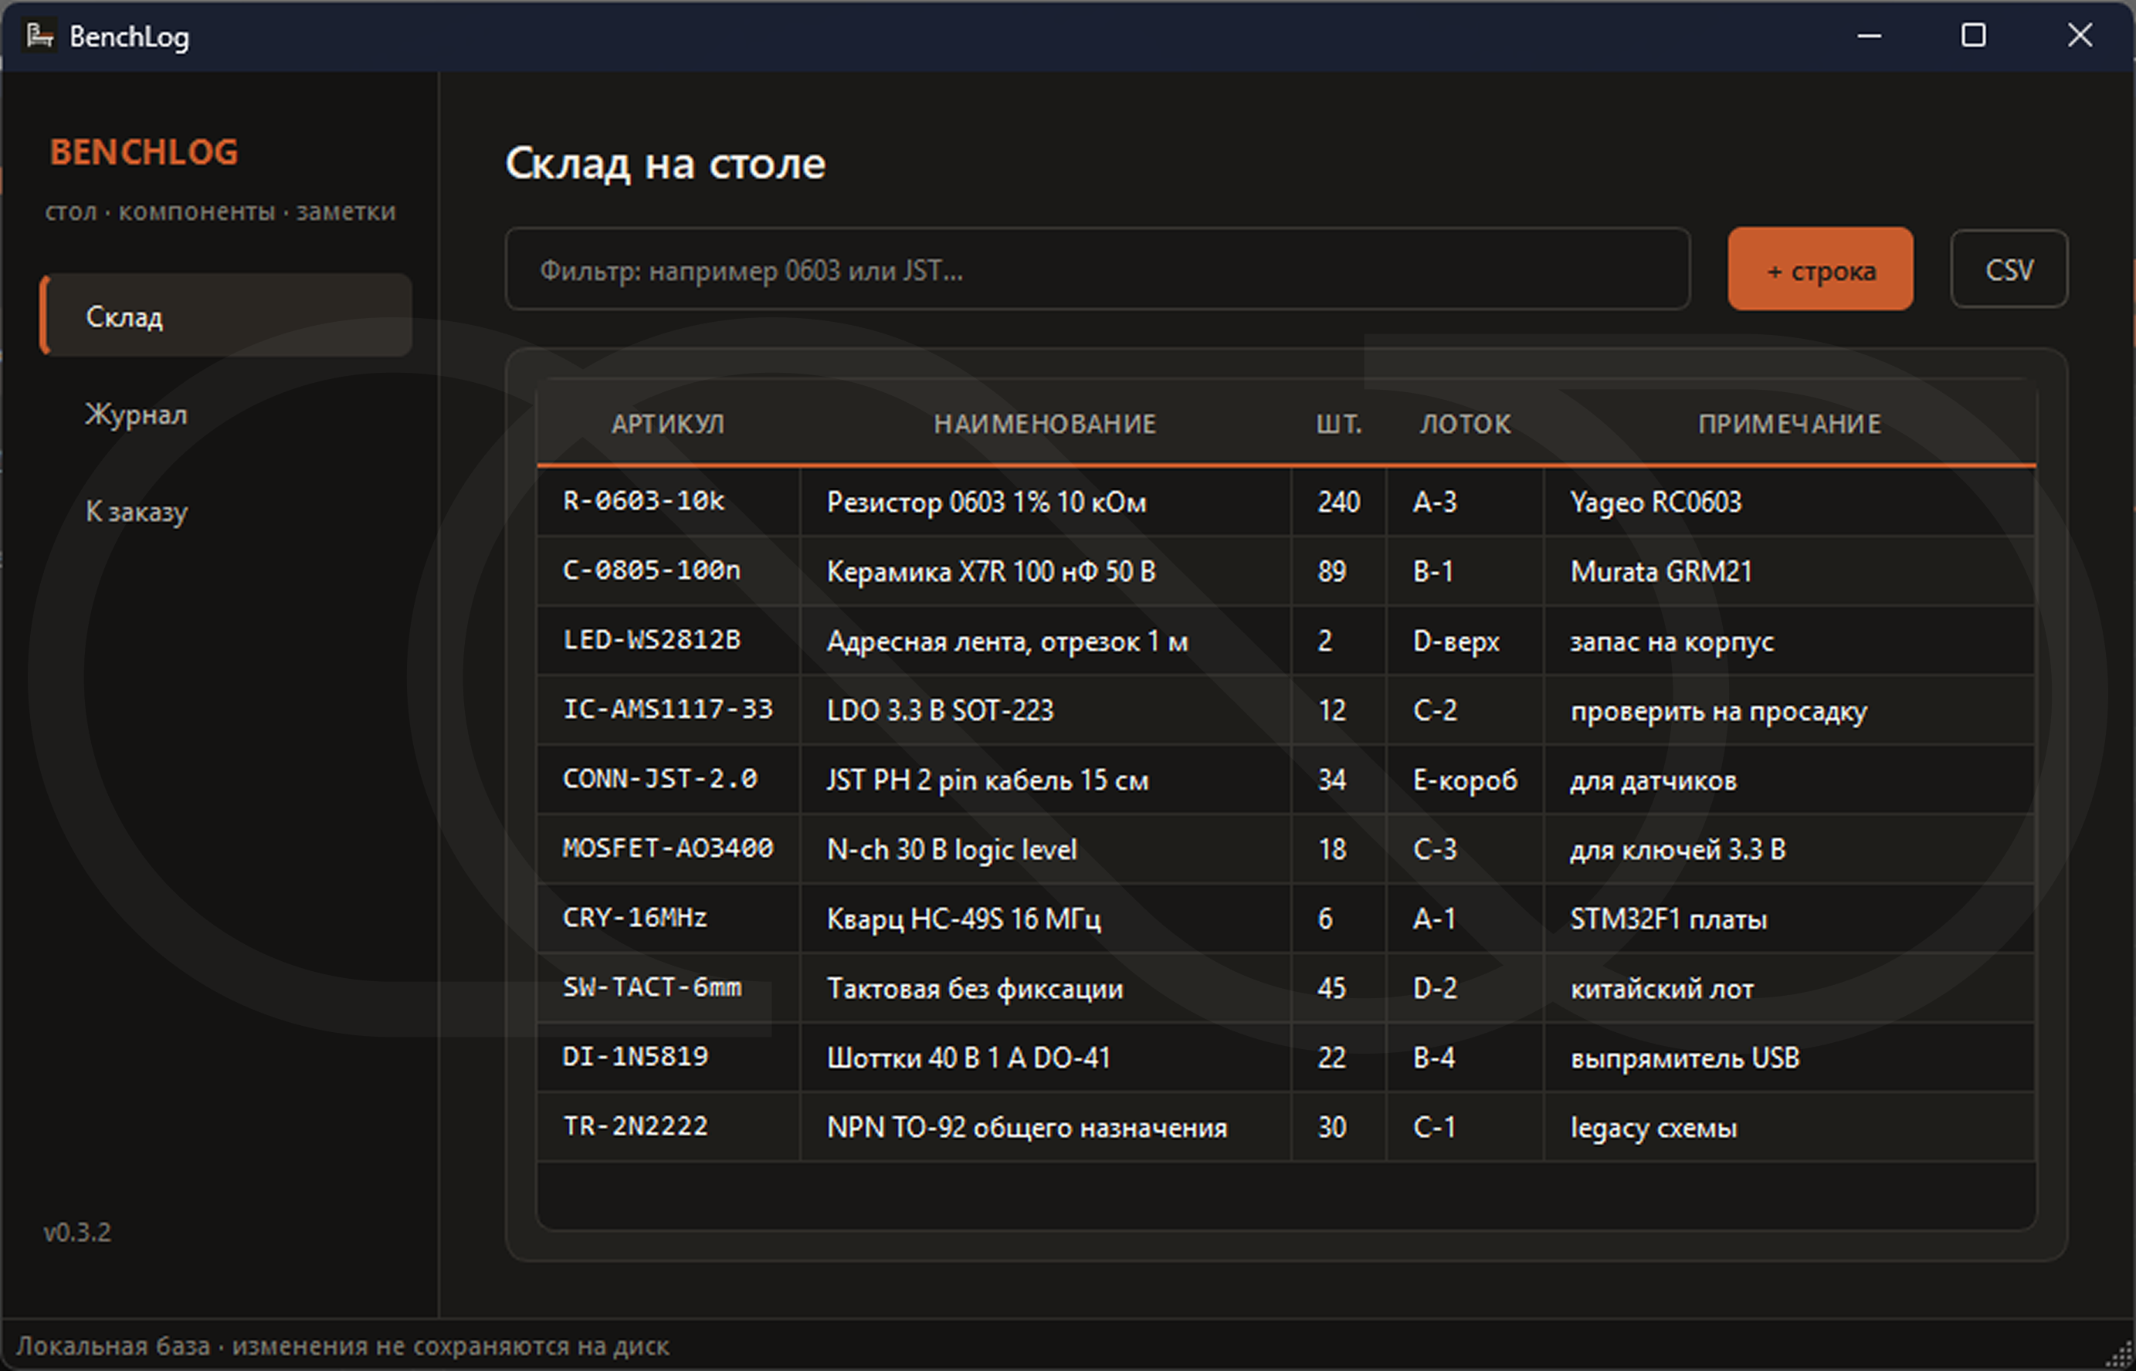Select the Склад sidebar item

124,317
